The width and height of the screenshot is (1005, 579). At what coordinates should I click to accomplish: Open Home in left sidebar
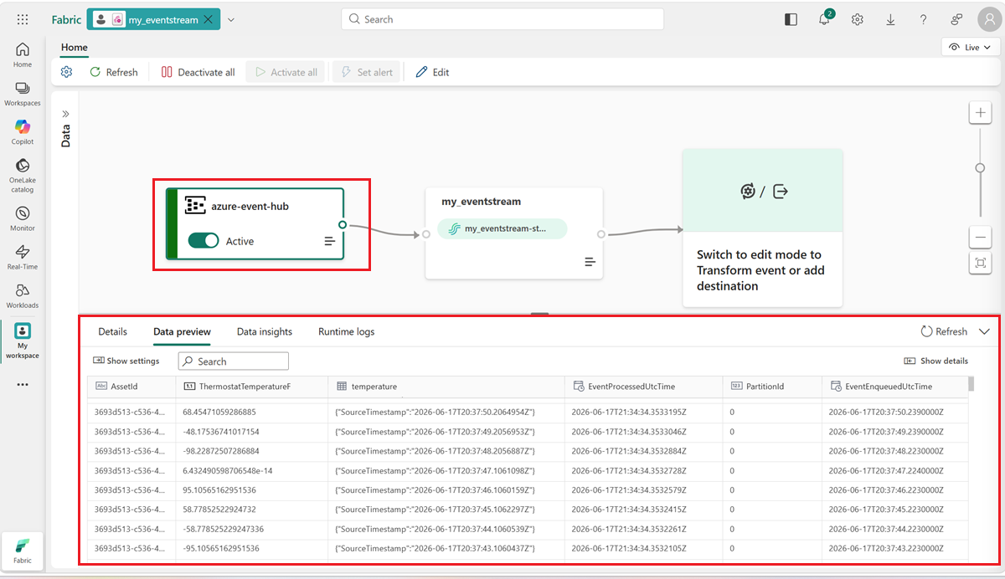point(23,55)
